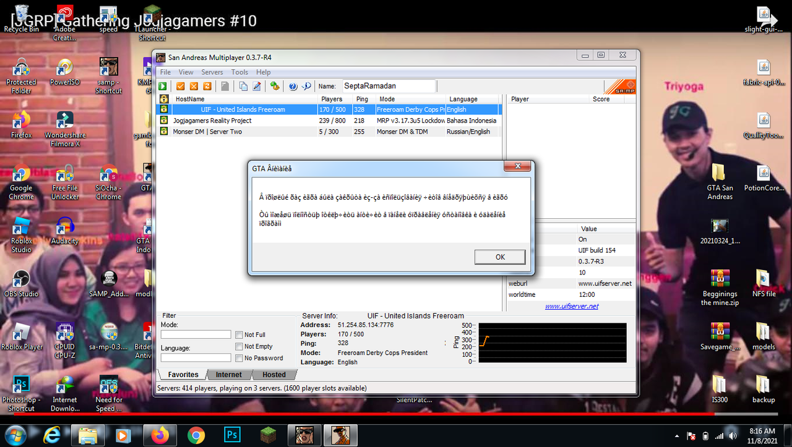Open Minecraft block icon in taskbar
The width and height of the screenshot is (792, 447).
click(268, 435)
